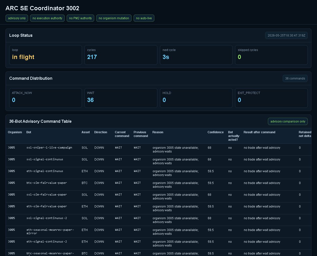Image resolution: width=317 pixels, height=256 pixels.
Task: Select the ARC SE Coordinator 3002 title
Action: tap(42, 8)
